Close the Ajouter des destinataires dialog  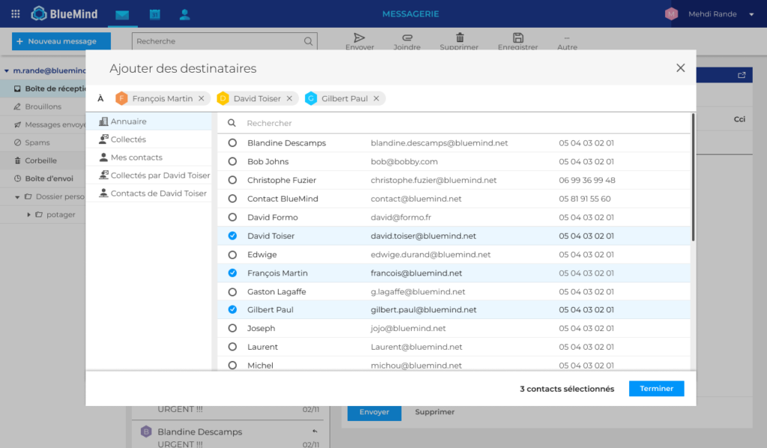[x=680, y=68]
